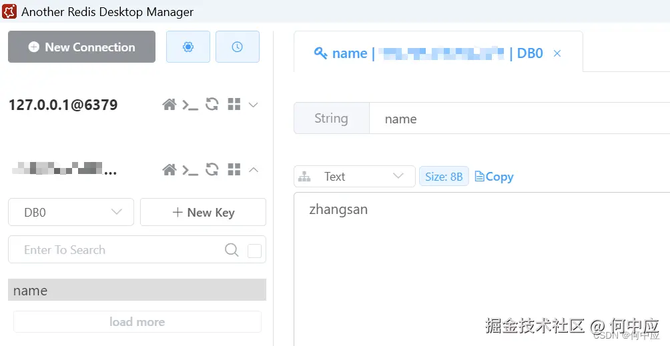This screenshot has width=670, height=346.
Task: Refresh the blurred-name connection
Action: tap(212, 169)
